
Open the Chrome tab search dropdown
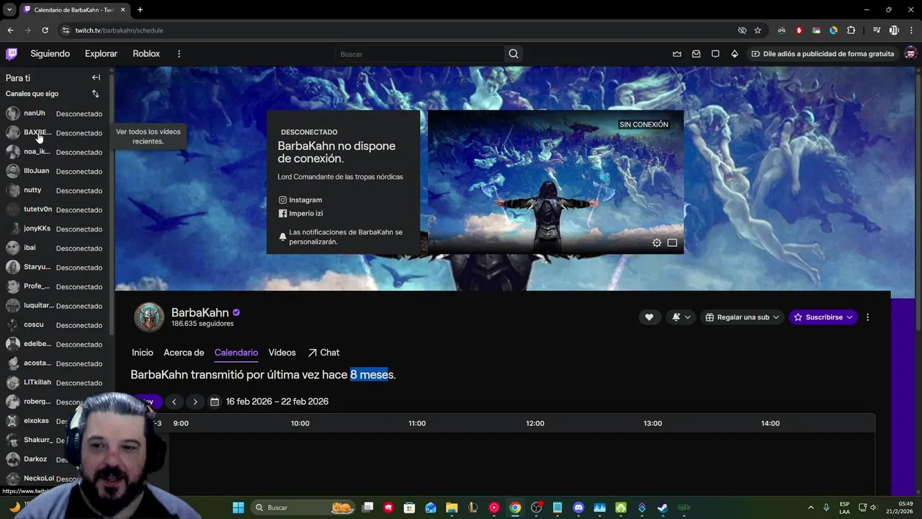pyautogui.click(x=9, y=10)
